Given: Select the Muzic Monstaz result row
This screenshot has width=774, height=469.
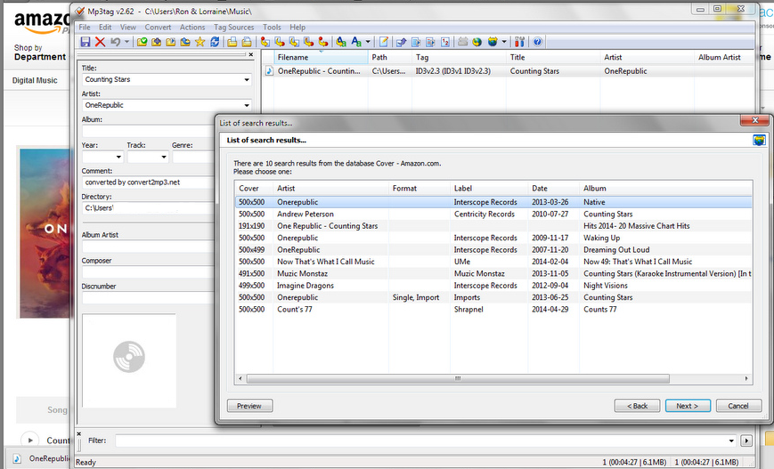Looking at the screenshot, I should [x=493, y=274].
